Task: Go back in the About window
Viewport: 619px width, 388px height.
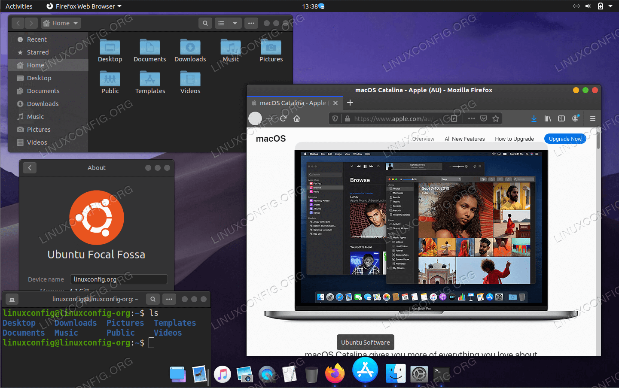Action: tap(30, 168)
